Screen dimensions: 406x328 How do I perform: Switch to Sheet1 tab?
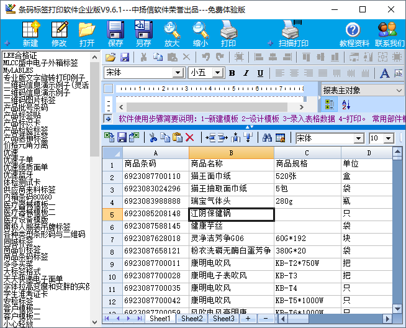pos(160,319)
